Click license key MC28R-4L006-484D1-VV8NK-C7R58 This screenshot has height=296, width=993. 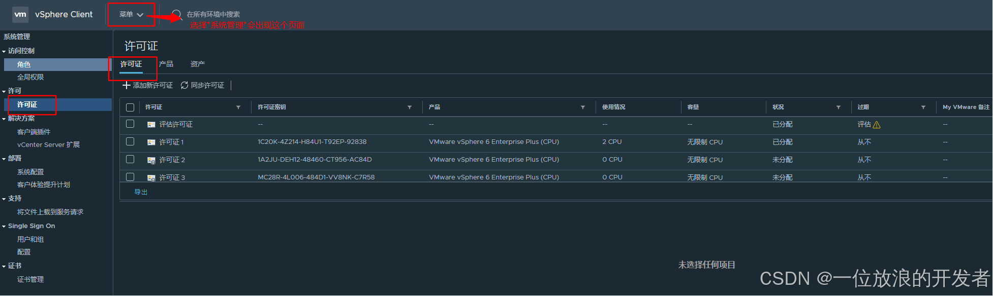pyautogui.click(x=316, y=177)
